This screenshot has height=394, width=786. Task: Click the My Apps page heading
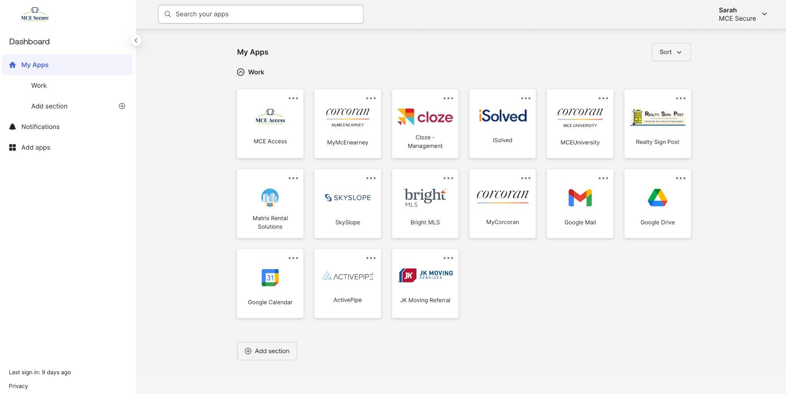pos(253,52)
